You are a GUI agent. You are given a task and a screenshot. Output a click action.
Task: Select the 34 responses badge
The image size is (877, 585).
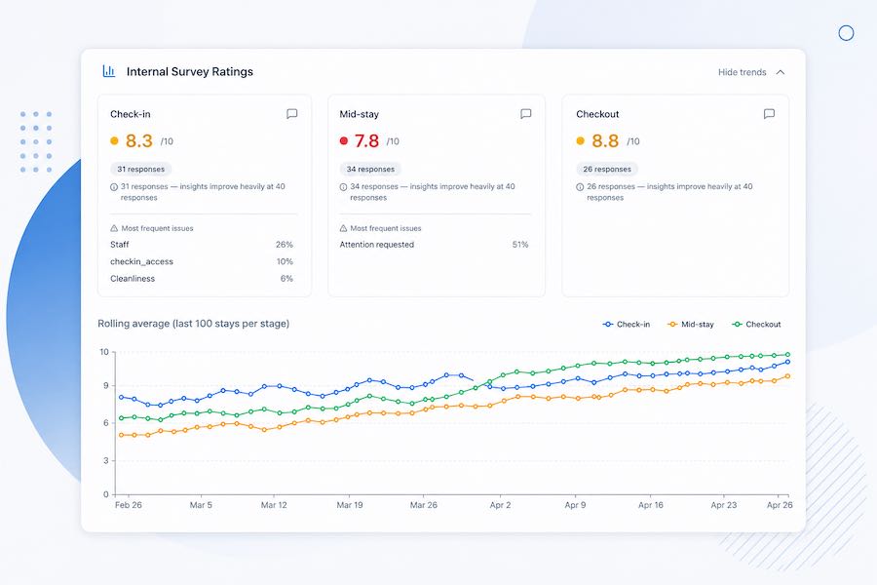370,169
